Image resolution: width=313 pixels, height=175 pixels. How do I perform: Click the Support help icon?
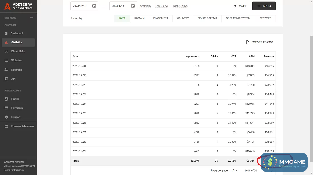coord(6,117)
